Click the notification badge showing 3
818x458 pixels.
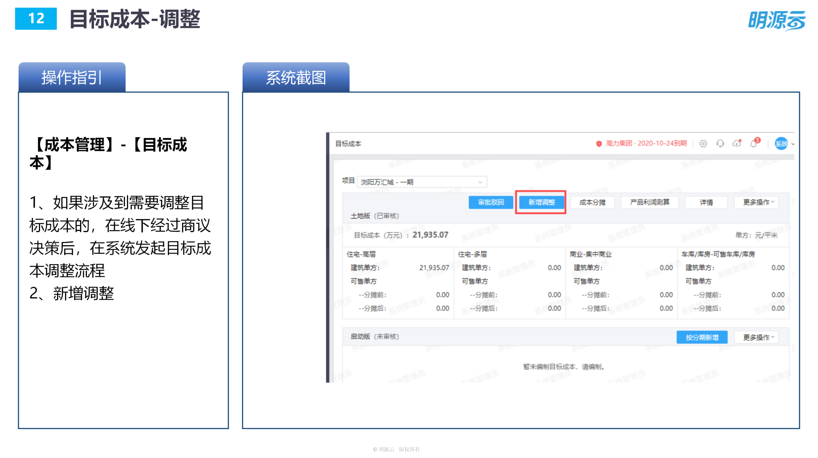[758, 140]
